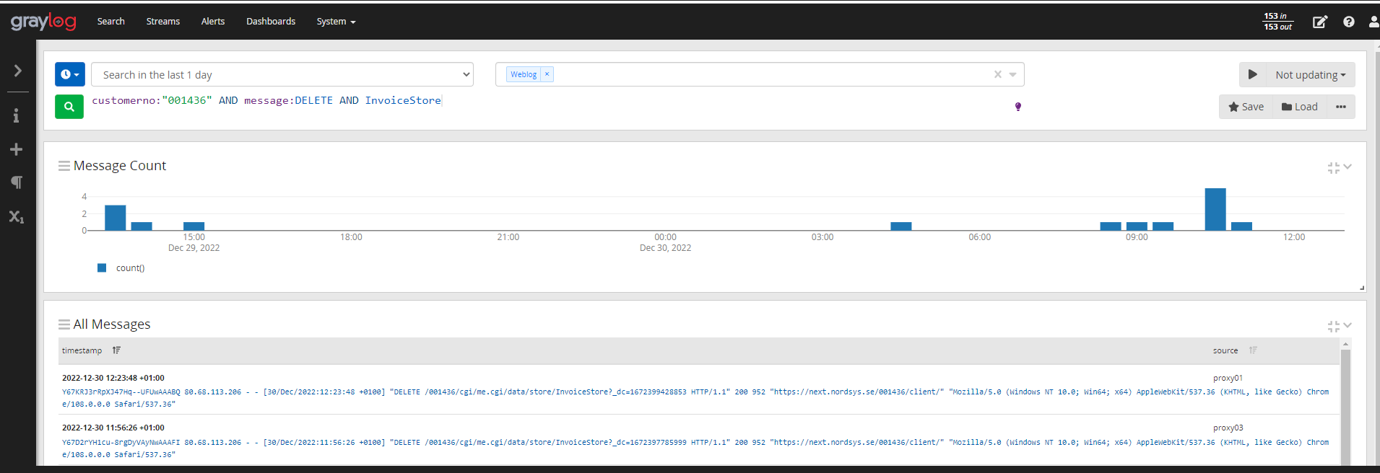Open the time range type clock dropdown
The height and width of the screenshot is (473, 1380).
[x=70, y=74]
